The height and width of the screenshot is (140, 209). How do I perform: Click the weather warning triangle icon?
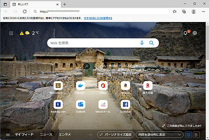[x=22, y=33]
